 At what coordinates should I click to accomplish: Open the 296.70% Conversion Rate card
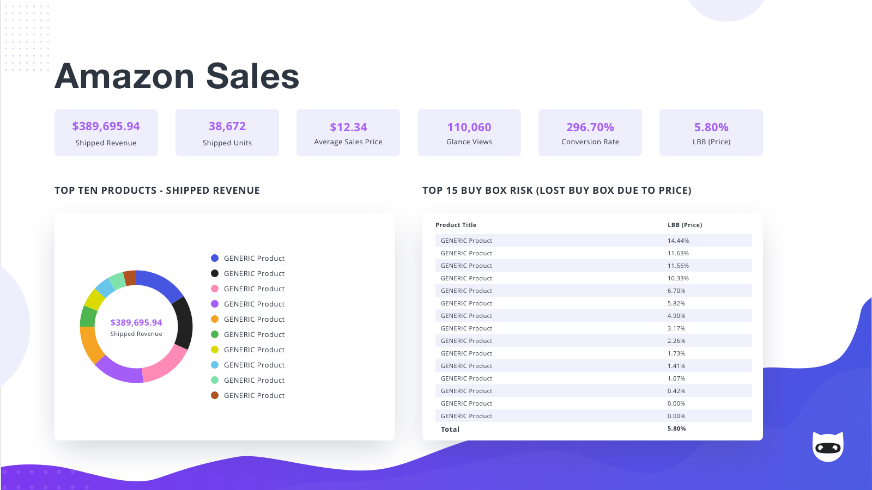(590, 132)
